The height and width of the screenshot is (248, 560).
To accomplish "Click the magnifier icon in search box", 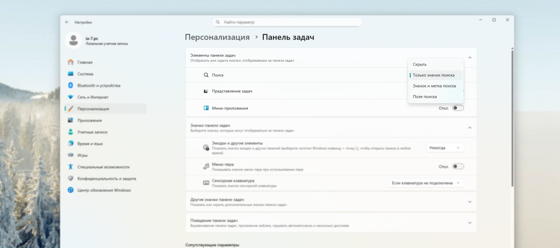I will pos(218,22).
